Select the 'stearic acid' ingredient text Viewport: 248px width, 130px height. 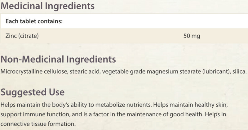(85, 72)
